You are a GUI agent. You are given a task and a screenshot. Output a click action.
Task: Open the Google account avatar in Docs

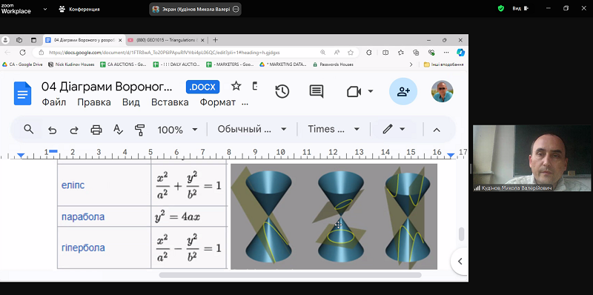442,91
